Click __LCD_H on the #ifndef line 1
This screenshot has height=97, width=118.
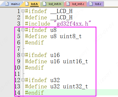[61, 11]
